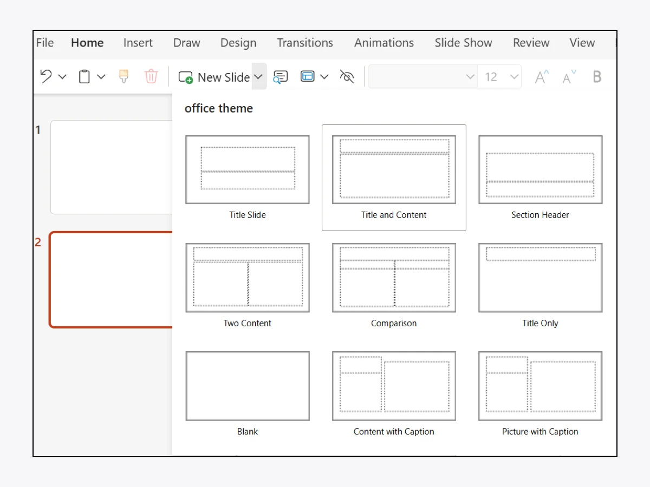
Task: Open the Paste options dropdown arrow
Action: coord(101,77)
